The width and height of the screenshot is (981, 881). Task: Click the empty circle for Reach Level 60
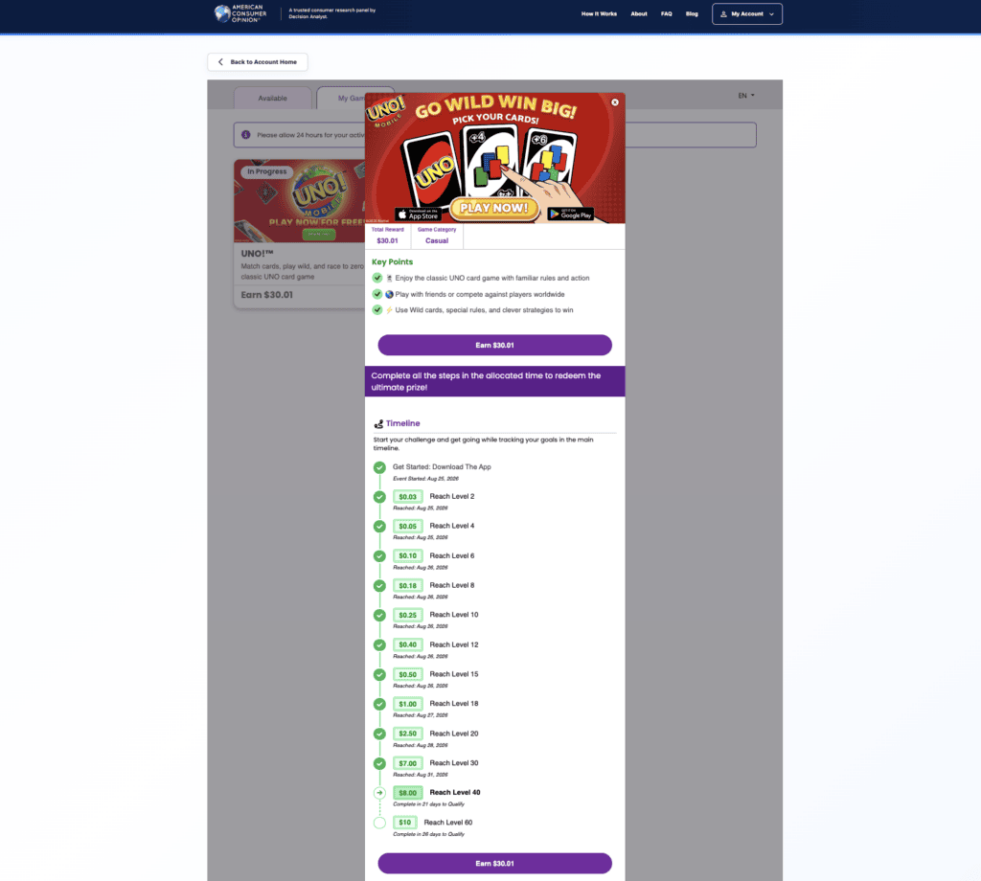(379, 823)
